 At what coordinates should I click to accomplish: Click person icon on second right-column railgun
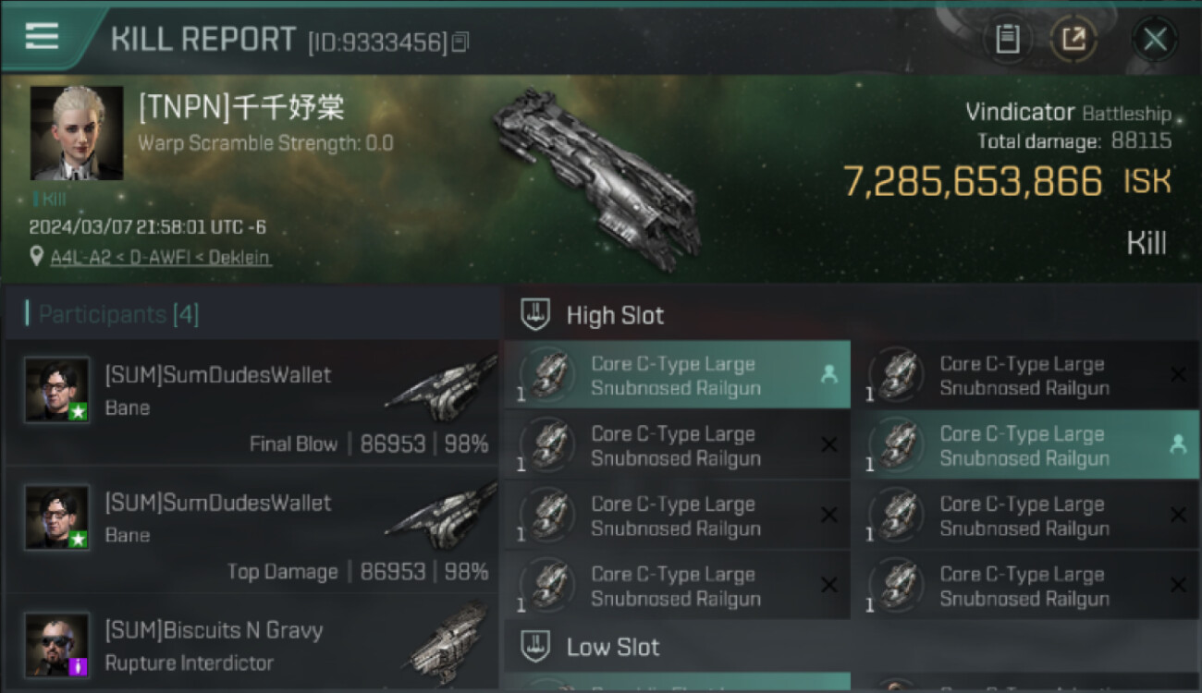(x=1178, y=444)
